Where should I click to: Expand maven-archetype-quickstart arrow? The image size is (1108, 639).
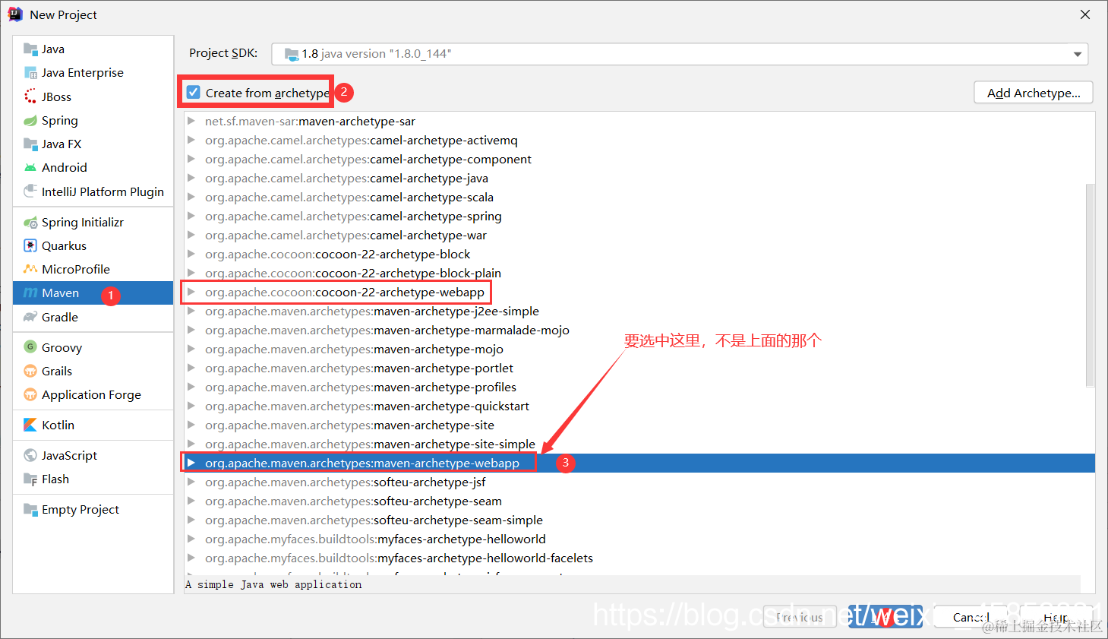point(191,406)
